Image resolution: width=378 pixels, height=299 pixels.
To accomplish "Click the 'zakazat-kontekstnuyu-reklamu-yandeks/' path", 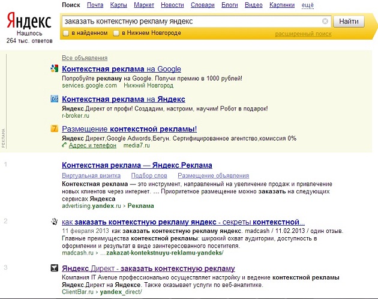I will pos(165,253).
